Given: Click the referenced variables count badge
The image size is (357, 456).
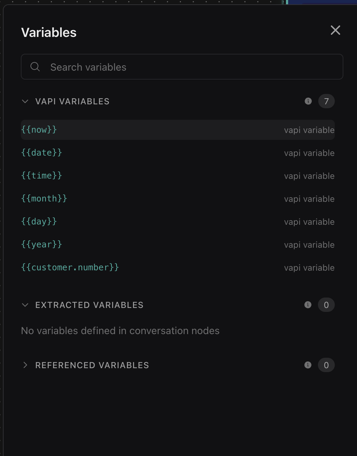Looking at the screenshot, I should [326, 365].
